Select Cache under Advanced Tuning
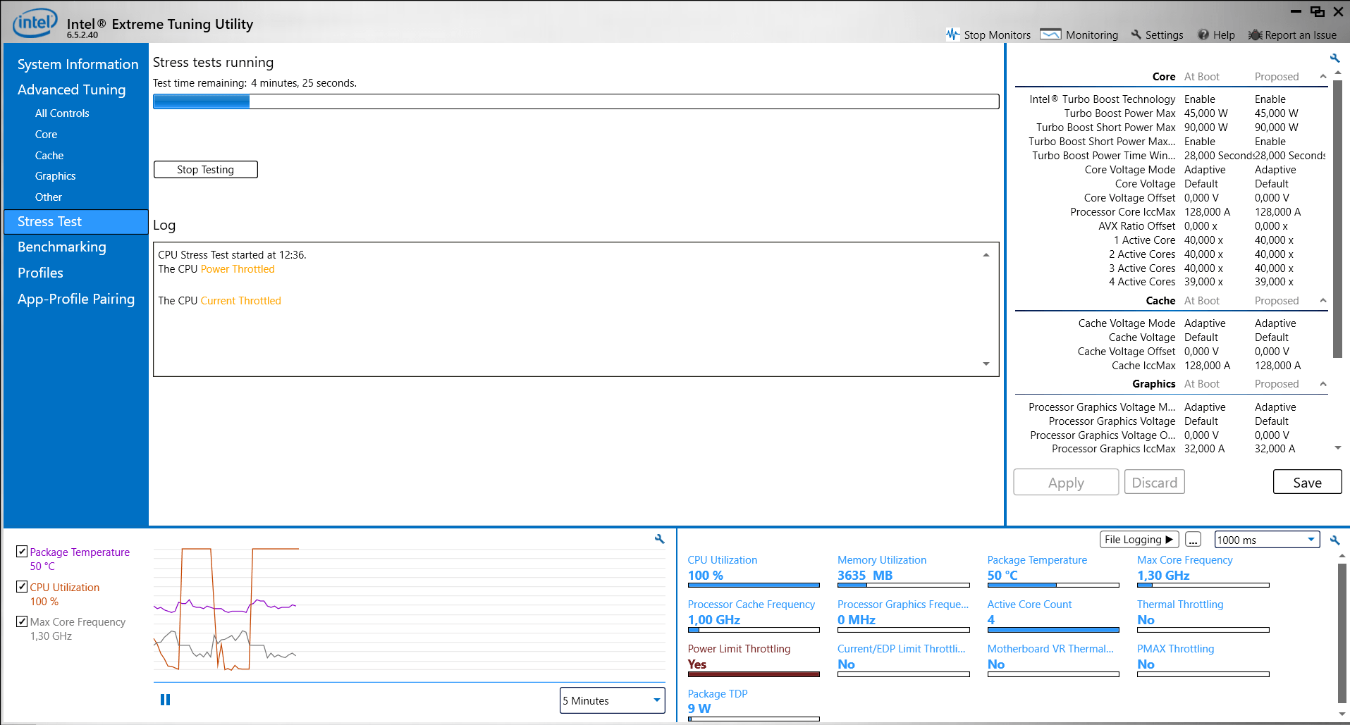 pos(49,156)
